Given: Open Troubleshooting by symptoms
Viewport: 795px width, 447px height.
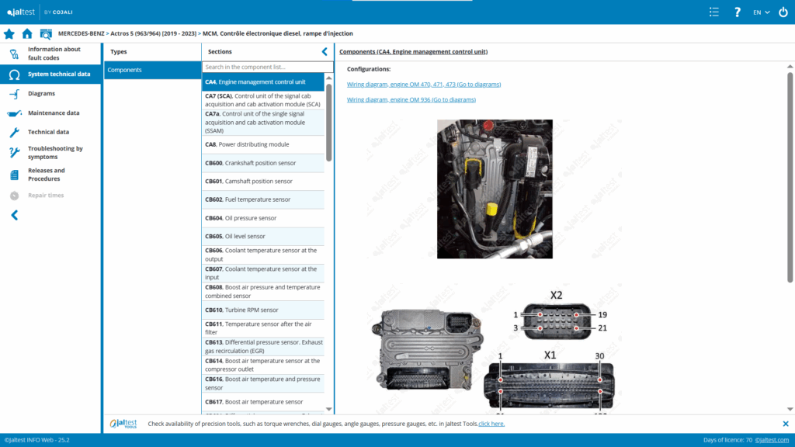Looking at the screenshot, I should tap(55, 152).
